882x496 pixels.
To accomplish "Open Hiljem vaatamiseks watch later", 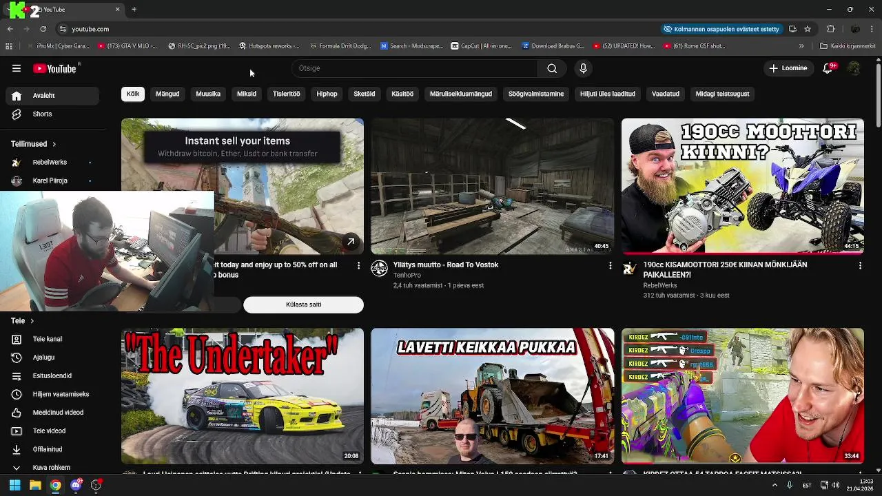I will point(52,394).
